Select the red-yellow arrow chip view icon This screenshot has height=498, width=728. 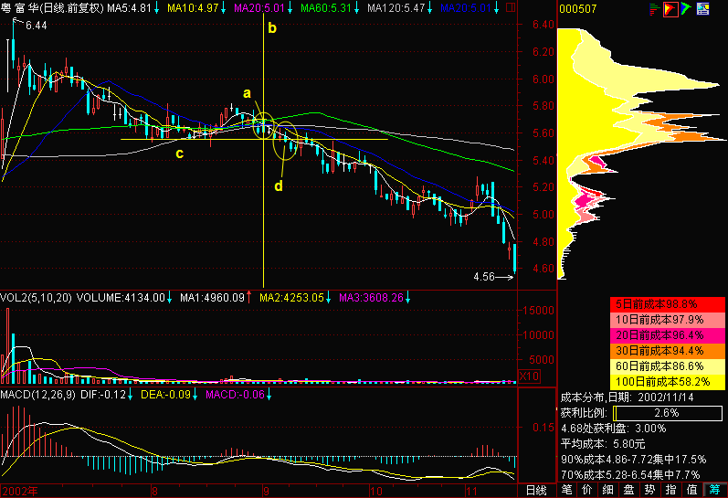coord(670,9)
